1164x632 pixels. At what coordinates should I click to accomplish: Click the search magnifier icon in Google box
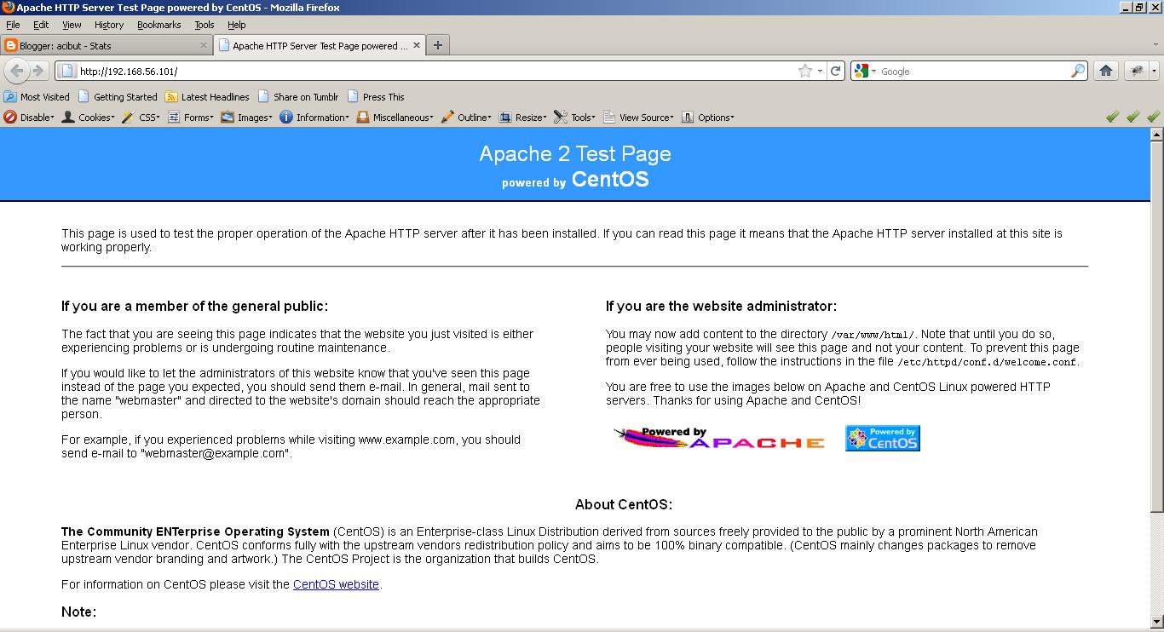pyautogui.click(x=1078, y=72)
